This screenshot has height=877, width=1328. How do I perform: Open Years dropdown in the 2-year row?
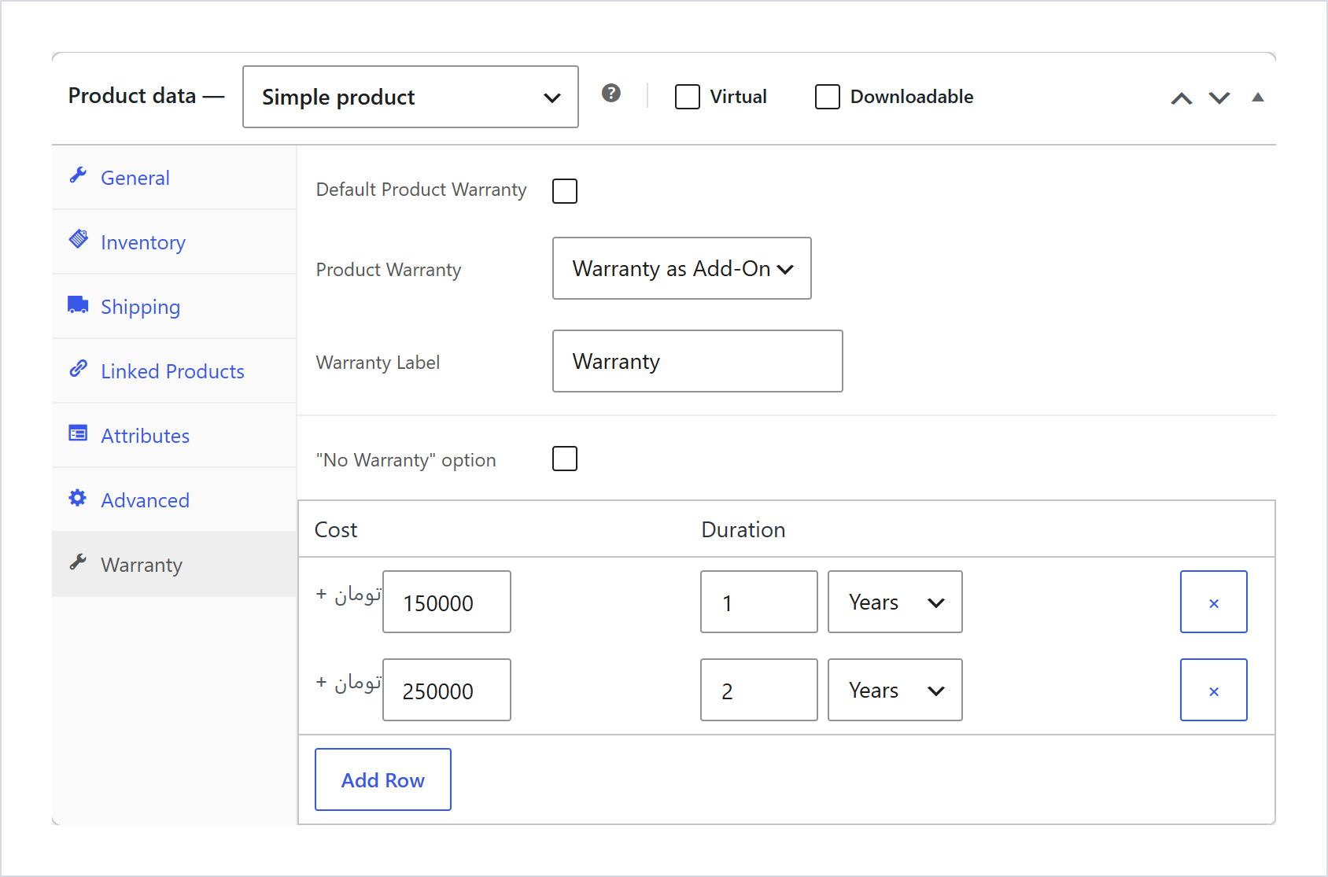click(895, 690)
